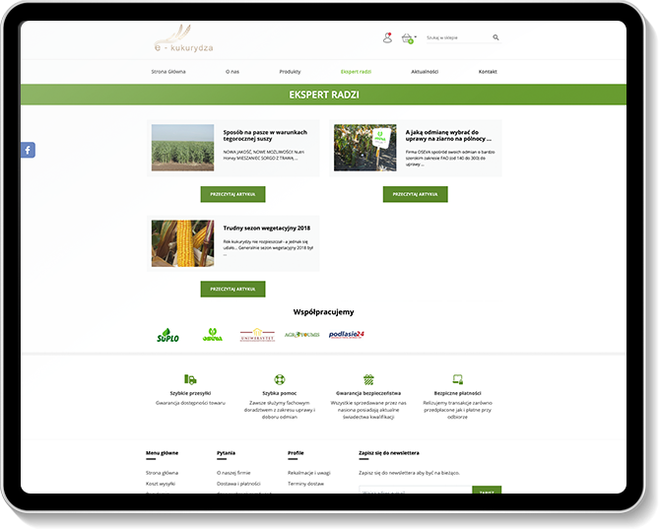The height and width of the screenshot is (529, 659).
Task: Read the Trudny sezon wegetacyjny 2018 article
Action: (233, 289)
